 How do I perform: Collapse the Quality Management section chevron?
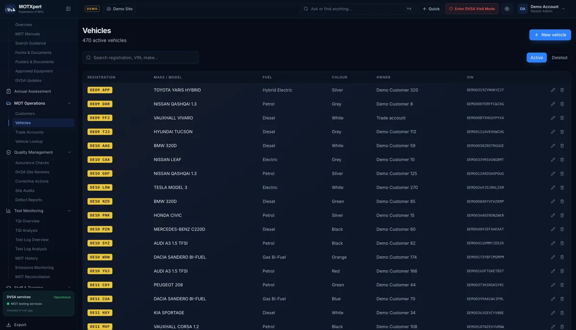pyautogui.click(x=69, y=152)
